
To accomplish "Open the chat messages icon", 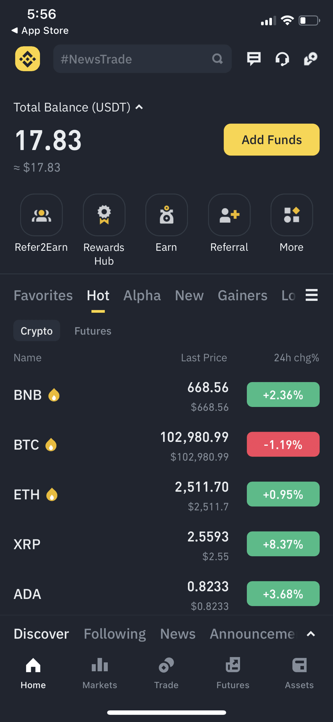I will [x=254, y=59].
